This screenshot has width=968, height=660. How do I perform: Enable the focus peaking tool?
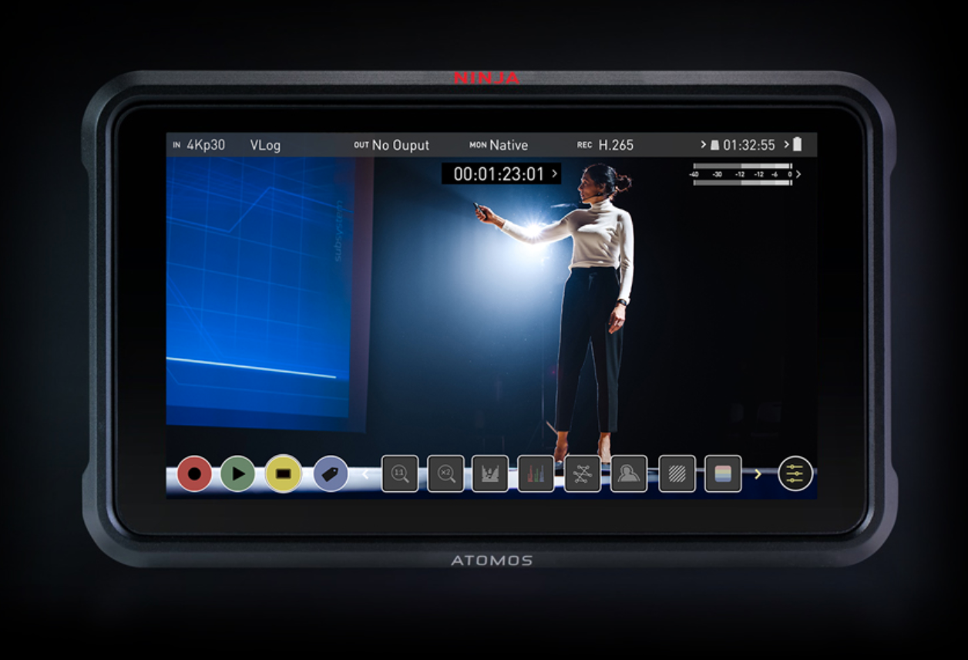point(582,474)
